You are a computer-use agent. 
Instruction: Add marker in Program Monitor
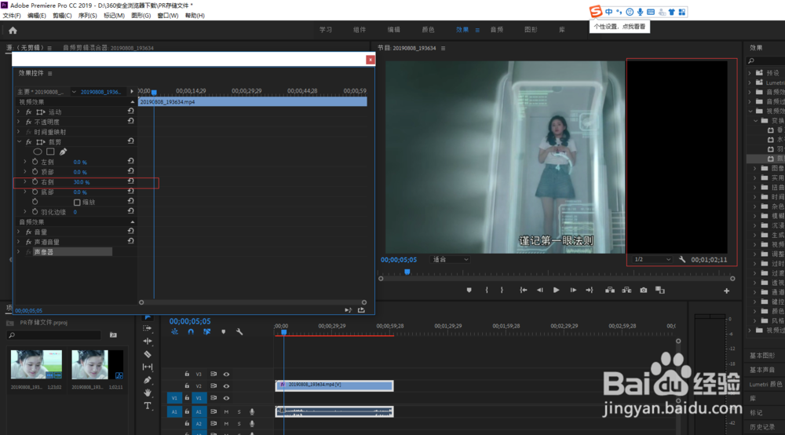click(x=469, y=291)
